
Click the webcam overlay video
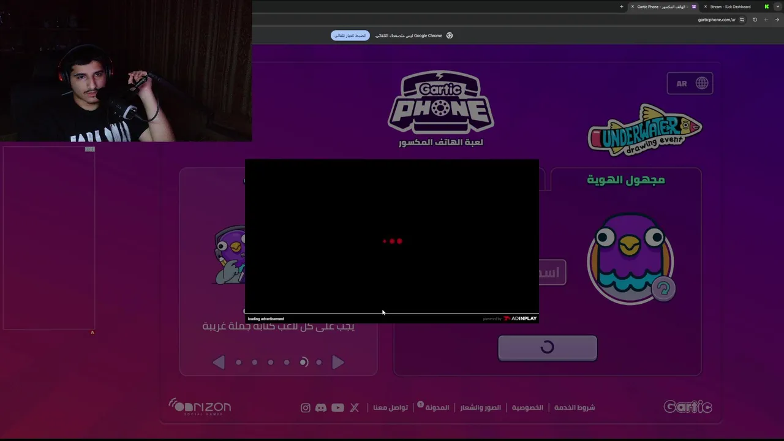coord(126,71)
